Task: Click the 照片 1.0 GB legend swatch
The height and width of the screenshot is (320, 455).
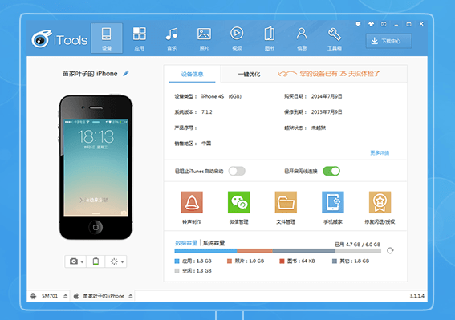Action: pyautogui.click(x=230, y=261)
